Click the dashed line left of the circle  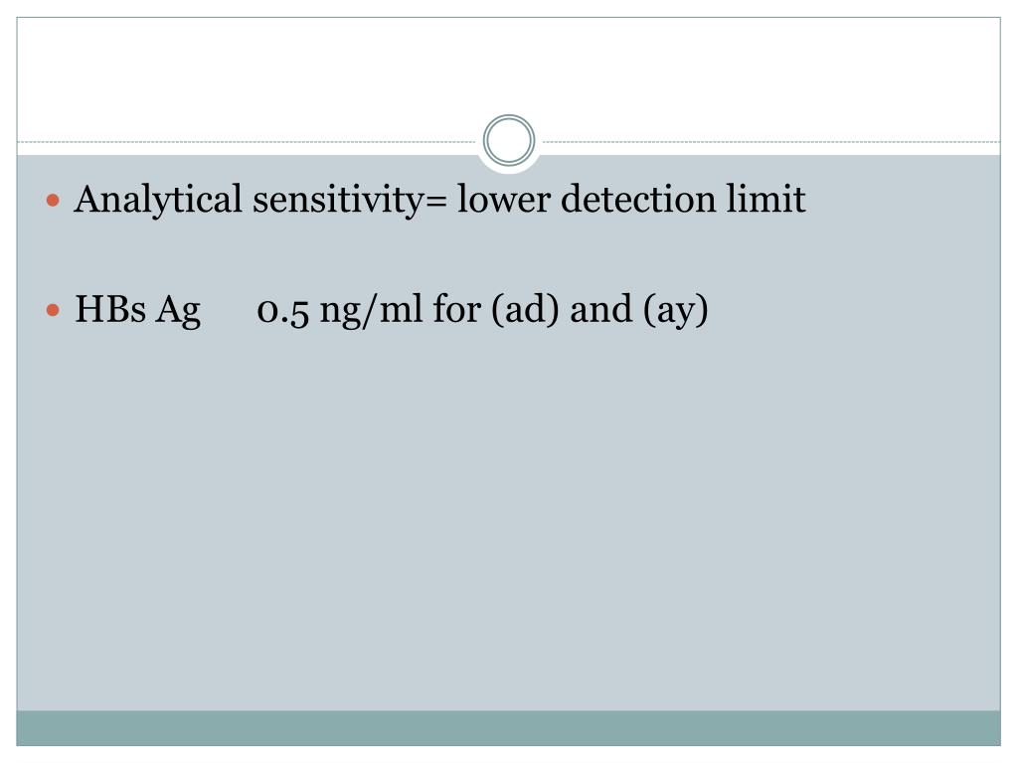[x=247, y=141]
